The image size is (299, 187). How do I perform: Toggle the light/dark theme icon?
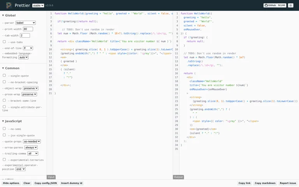point(290,5)
